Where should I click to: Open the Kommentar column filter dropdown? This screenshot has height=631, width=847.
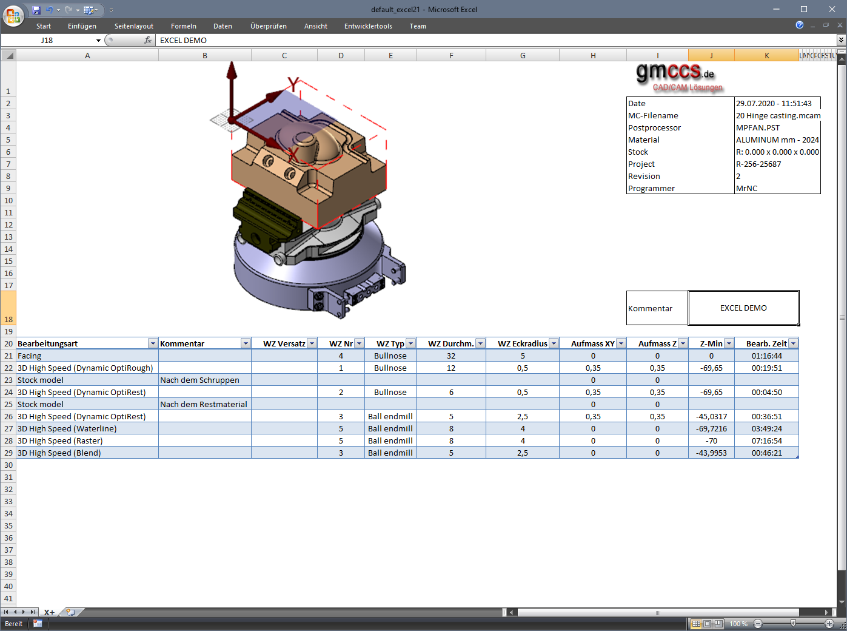[x=246, y=343]
